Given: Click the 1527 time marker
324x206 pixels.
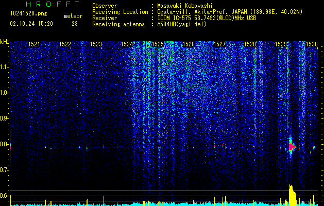Looking at the screenshot, I should pyautogui.click(x=219, y=44).
